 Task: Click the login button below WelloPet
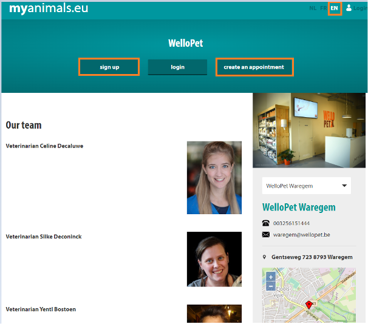coord(177,67)
